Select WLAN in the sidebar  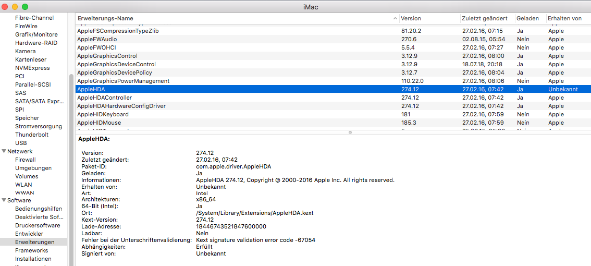(x=23, y=185)
